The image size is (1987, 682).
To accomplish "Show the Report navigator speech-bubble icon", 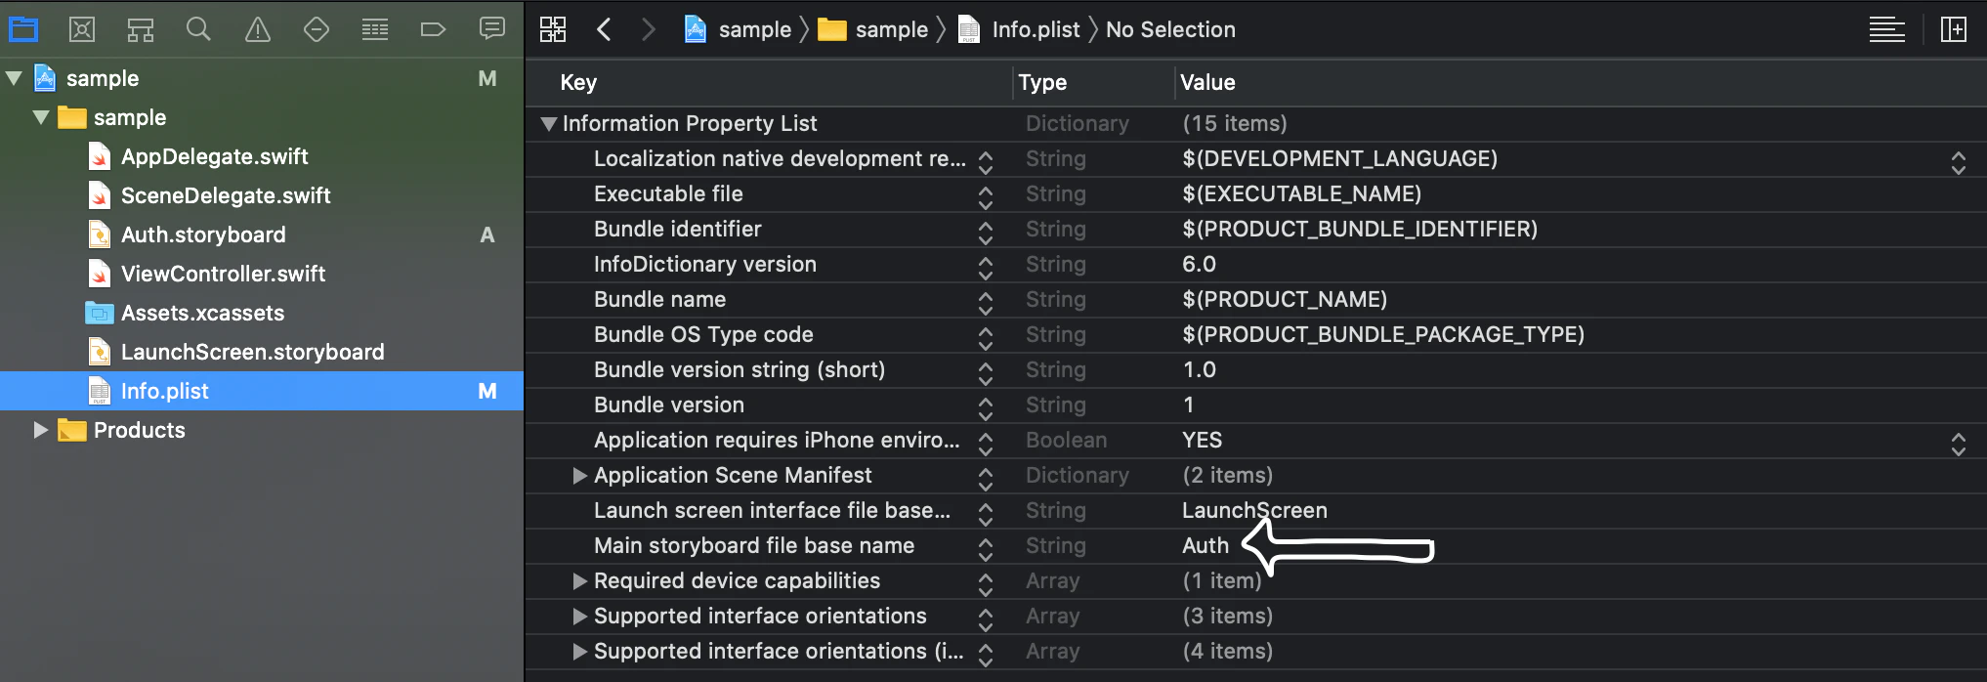I will pyautogui.click(x=492, y=28).
